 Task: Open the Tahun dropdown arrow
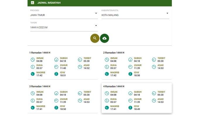pyautogui.click(x=96, y=25)
